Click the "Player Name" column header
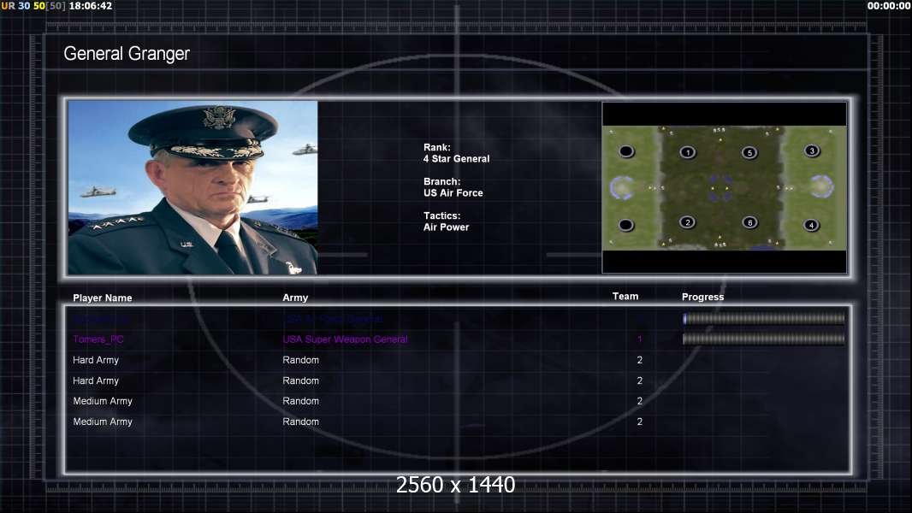The image size is (912, 513). pyautogui.click(x=103, y=298)
